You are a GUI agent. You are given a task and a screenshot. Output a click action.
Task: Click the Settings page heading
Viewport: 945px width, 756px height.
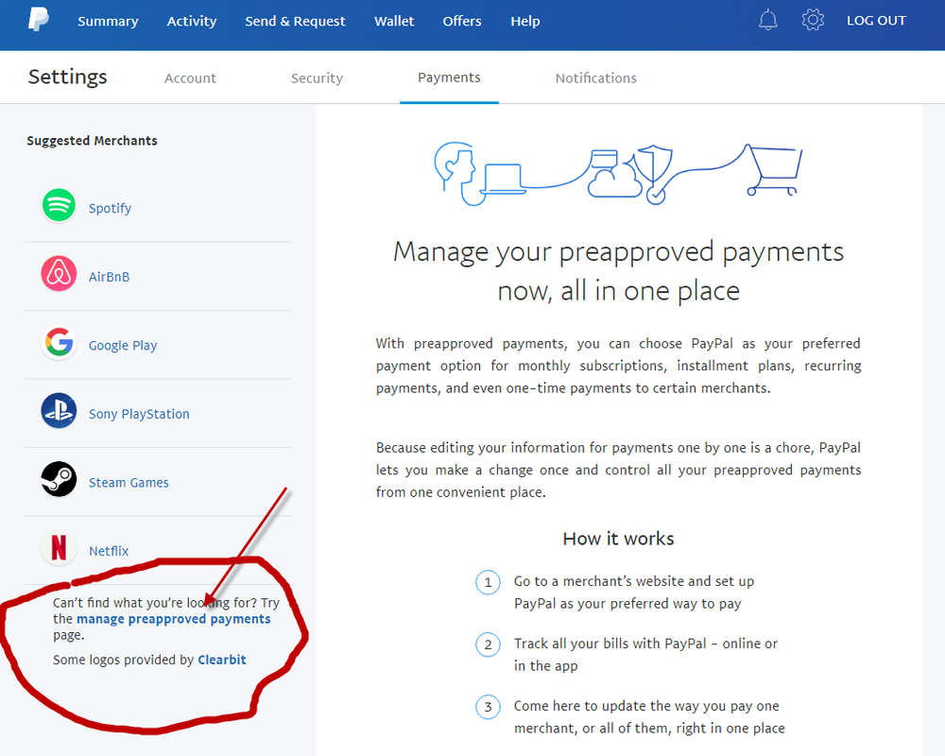[67, 77]
